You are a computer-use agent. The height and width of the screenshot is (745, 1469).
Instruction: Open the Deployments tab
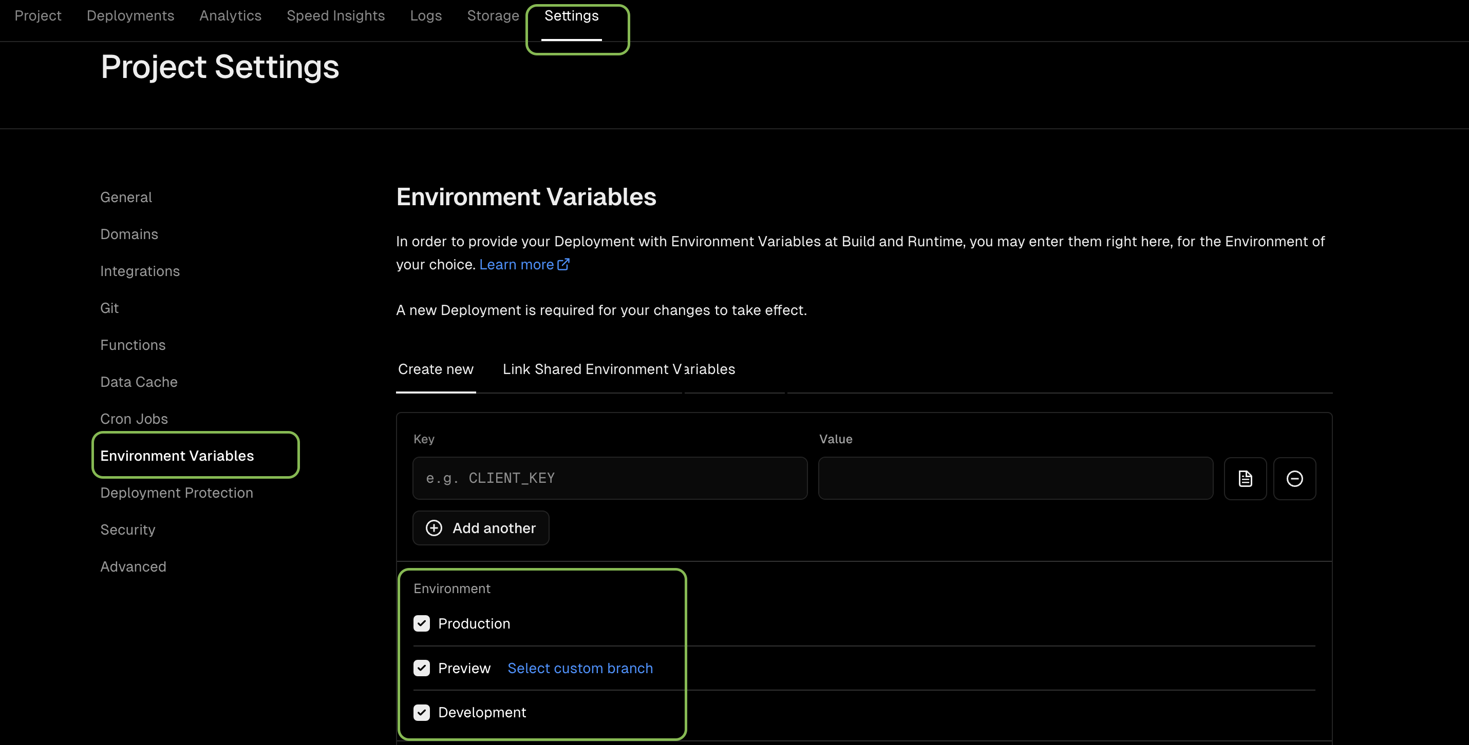(130, 16)
